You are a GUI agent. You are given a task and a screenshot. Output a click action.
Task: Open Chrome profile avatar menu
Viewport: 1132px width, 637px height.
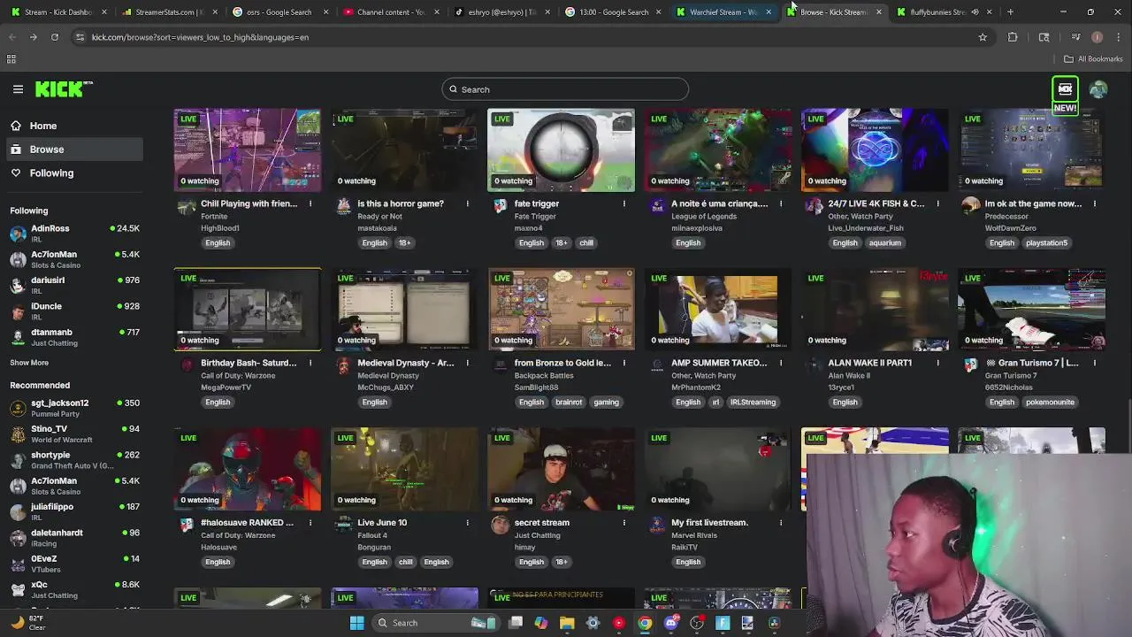(1097, 37)
